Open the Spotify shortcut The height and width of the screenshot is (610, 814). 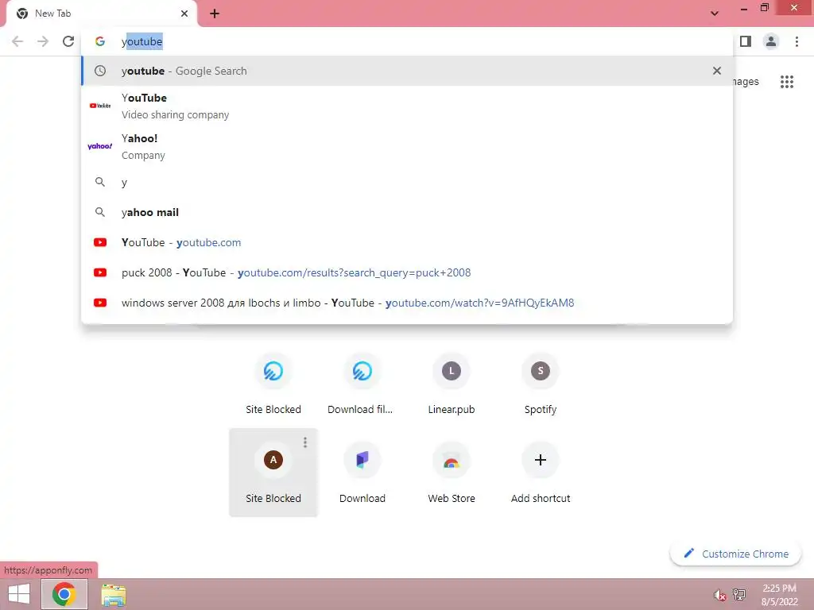point(540,384)
